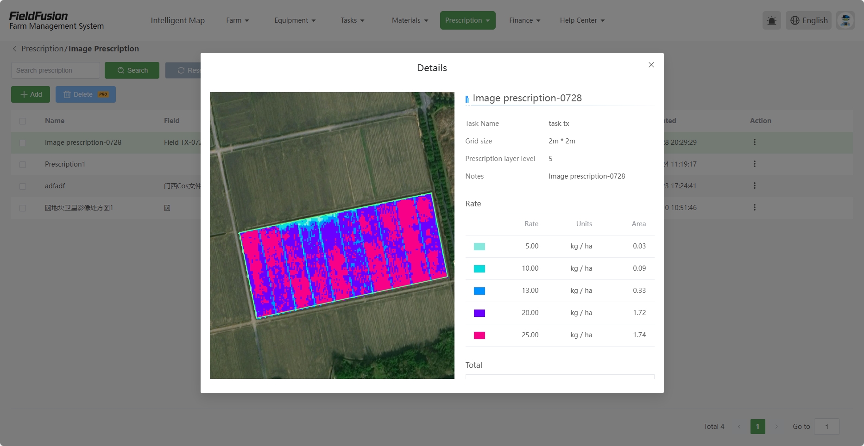Expand the Equipment menu
Viewport: 864px width, 446px height.
point(295,20)
